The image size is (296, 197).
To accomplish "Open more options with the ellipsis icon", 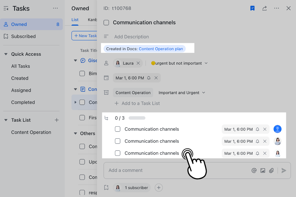I will click(x=277, y=8).
